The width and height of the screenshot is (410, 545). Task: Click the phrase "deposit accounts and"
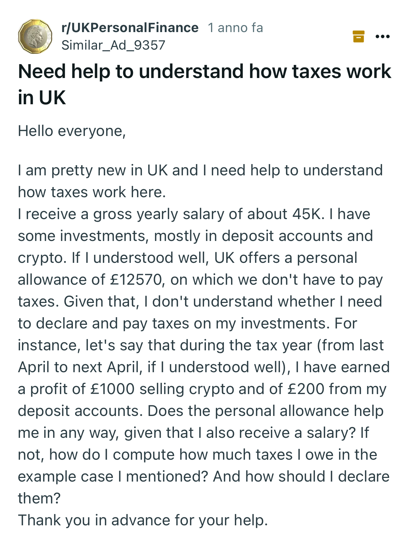[297, 236]
